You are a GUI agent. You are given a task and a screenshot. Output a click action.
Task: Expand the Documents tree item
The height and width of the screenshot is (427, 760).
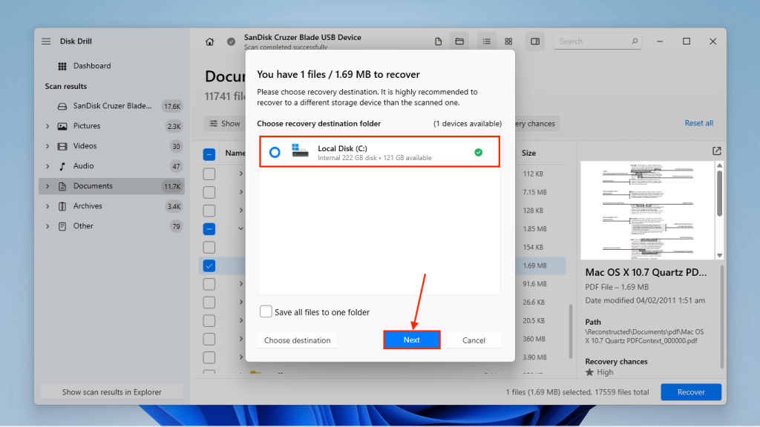46,185
